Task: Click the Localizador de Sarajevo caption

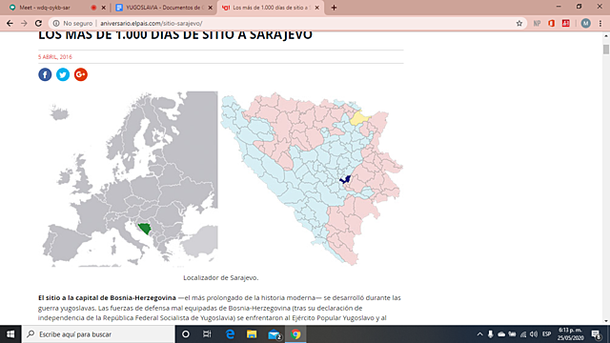Action: pos(220,277)
